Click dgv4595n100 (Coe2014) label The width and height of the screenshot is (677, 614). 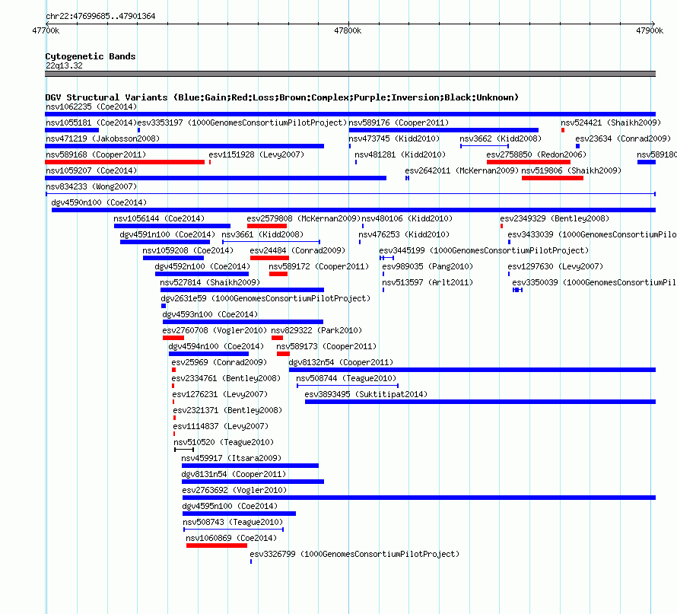point(230,506)
